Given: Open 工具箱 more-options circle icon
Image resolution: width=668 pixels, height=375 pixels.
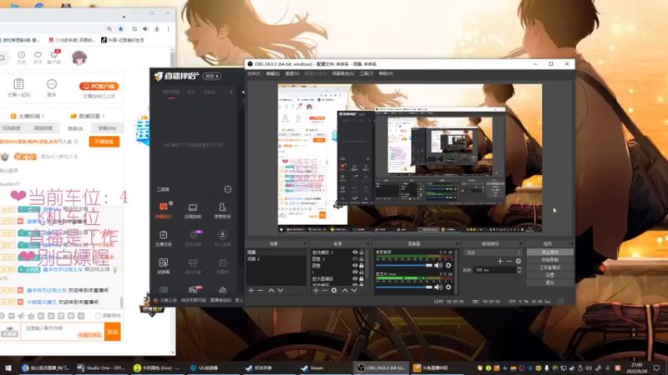Looking at the screenshot, I should click(228, 189).
